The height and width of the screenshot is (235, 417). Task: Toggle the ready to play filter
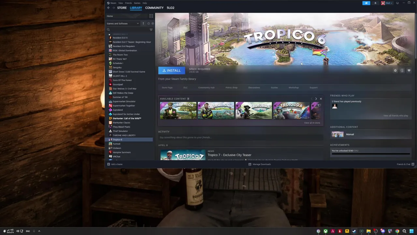152,23
